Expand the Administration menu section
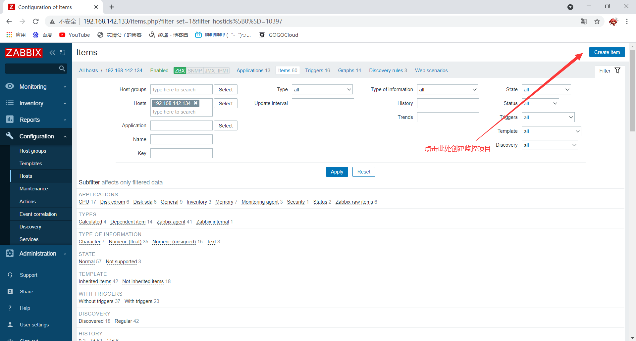 click(x=36, y=254)
